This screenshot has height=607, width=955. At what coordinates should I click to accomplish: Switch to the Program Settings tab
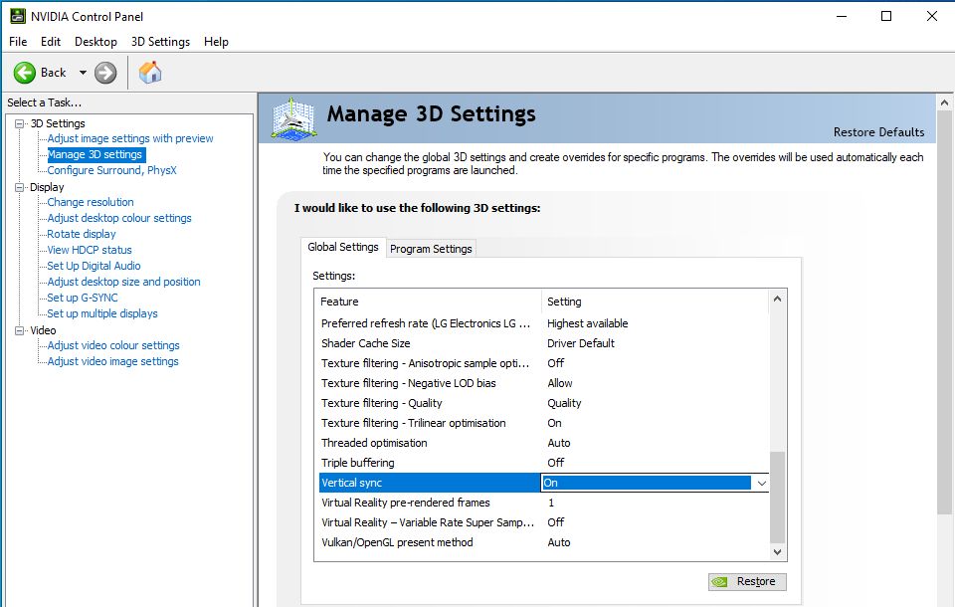431,249
